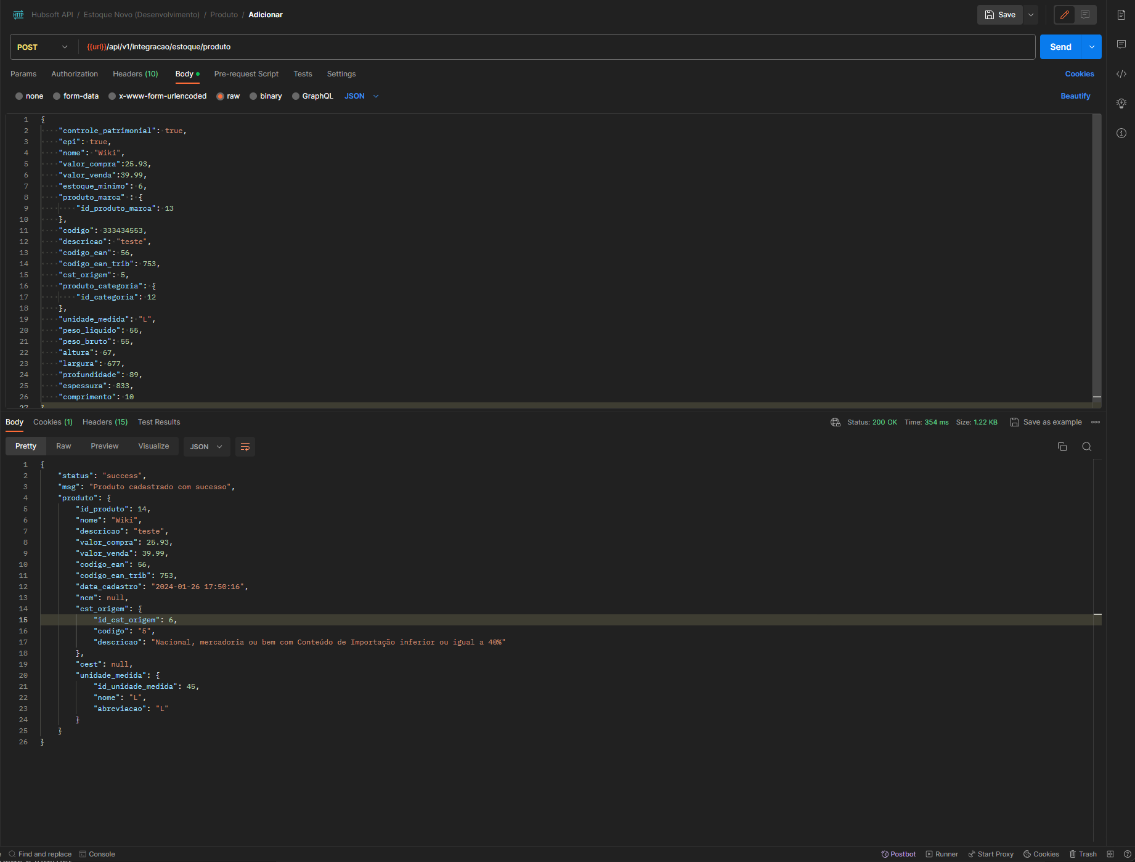Open the POST method dropdown

click(43, 47)
